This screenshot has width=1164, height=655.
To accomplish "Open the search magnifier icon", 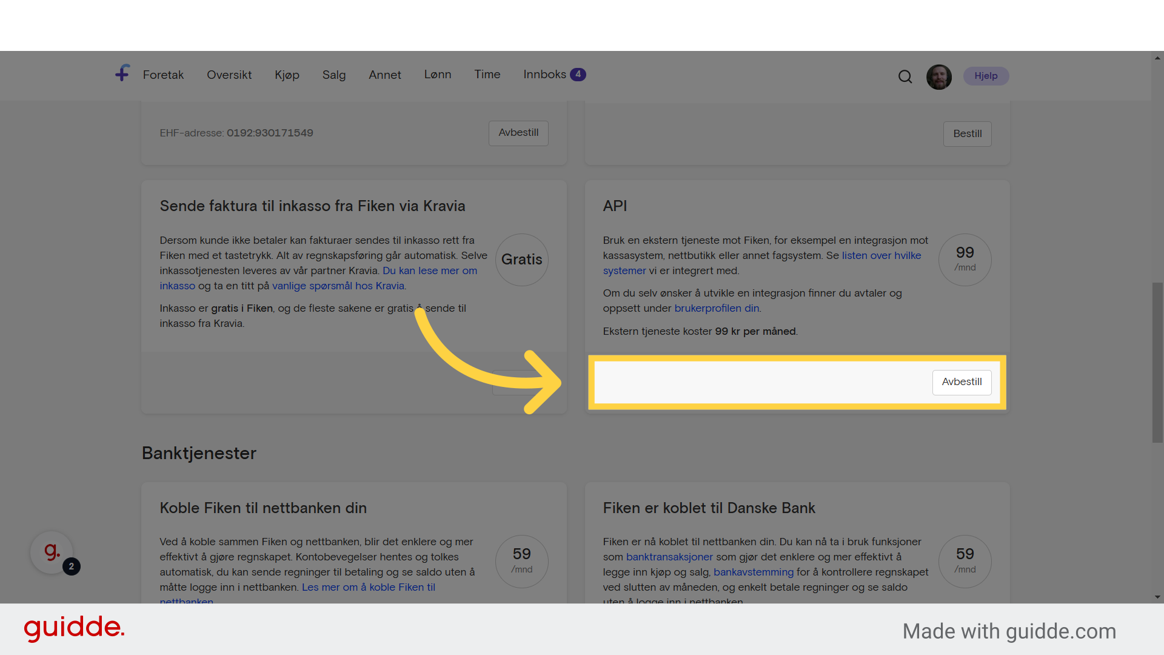I will tap(905, 76).
